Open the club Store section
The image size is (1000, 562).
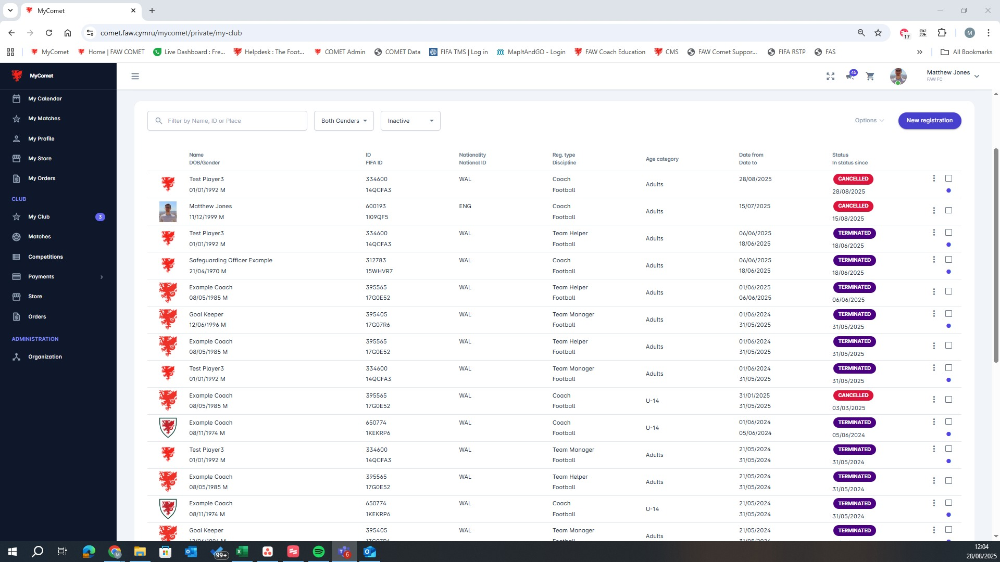35,296
